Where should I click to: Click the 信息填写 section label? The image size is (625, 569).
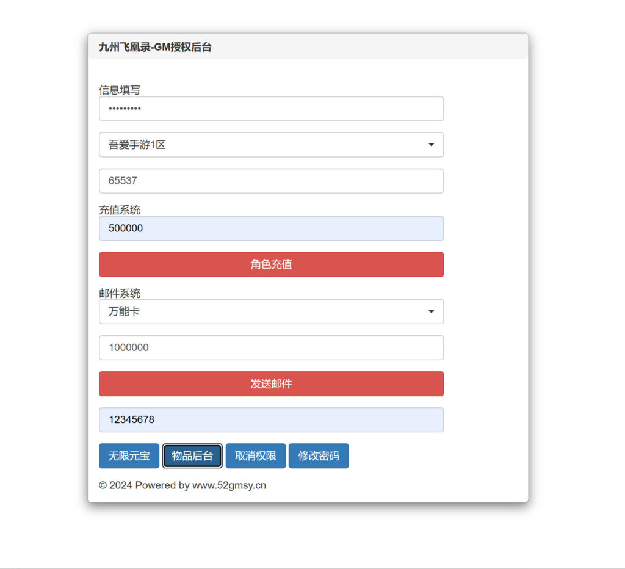pyautogui.click(x=120, y=90)
